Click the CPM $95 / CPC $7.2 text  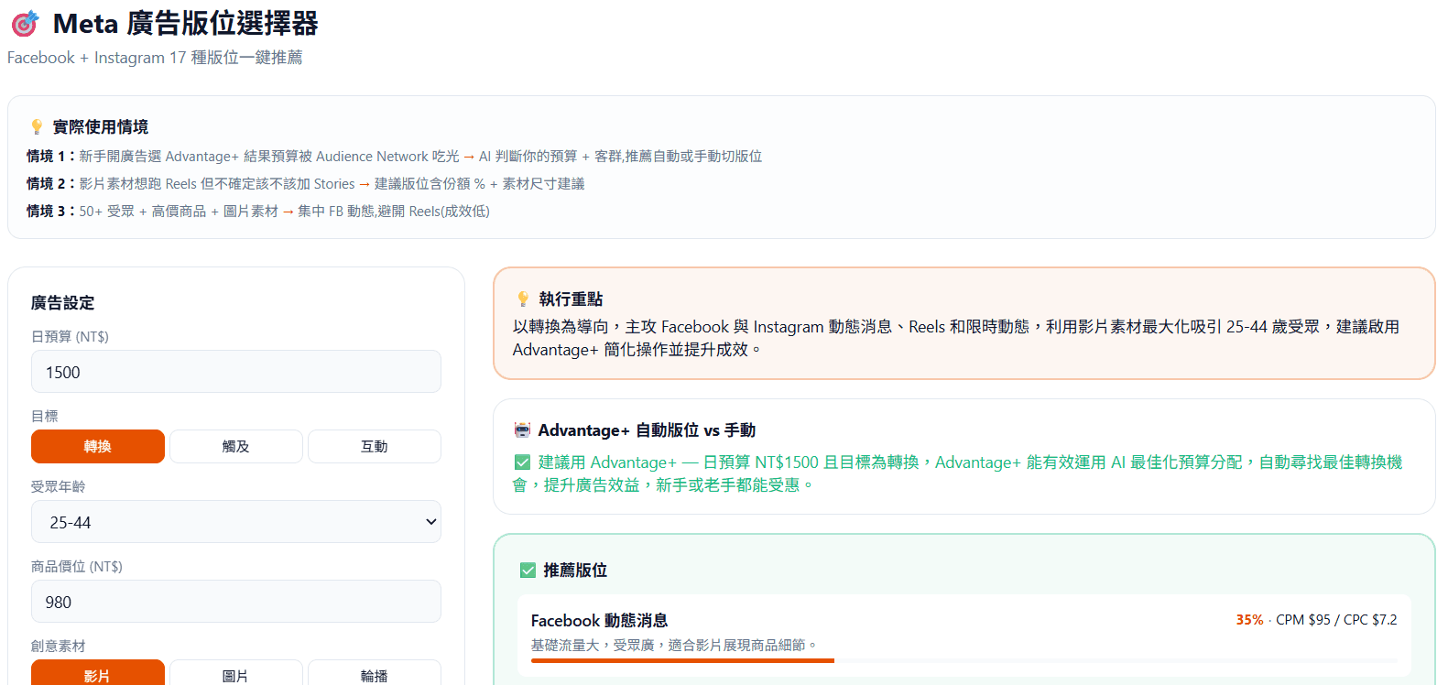[x=1336, y=620]
